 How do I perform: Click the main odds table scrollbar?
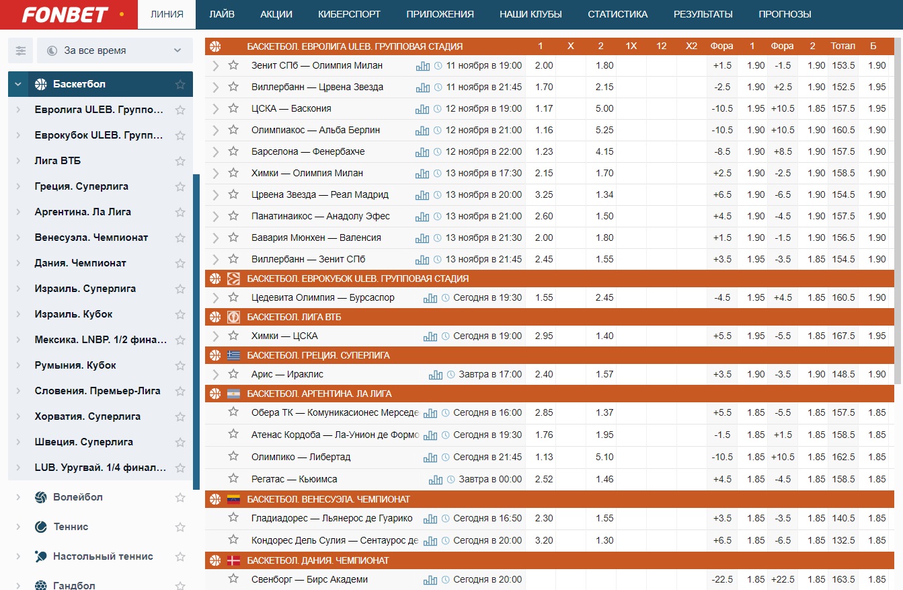(x=899, y=211)
